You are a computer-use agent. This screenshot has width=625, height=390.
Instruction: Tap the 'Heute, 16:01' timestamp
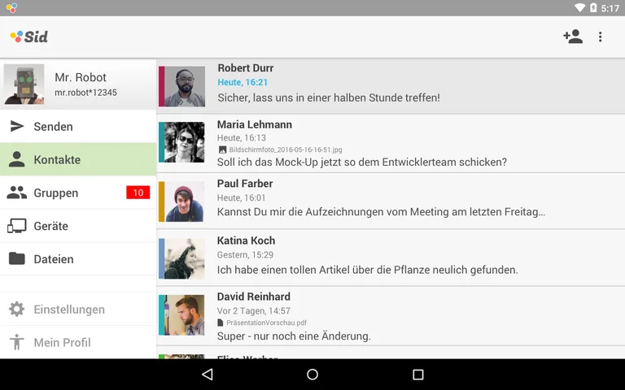click(241, 197)
